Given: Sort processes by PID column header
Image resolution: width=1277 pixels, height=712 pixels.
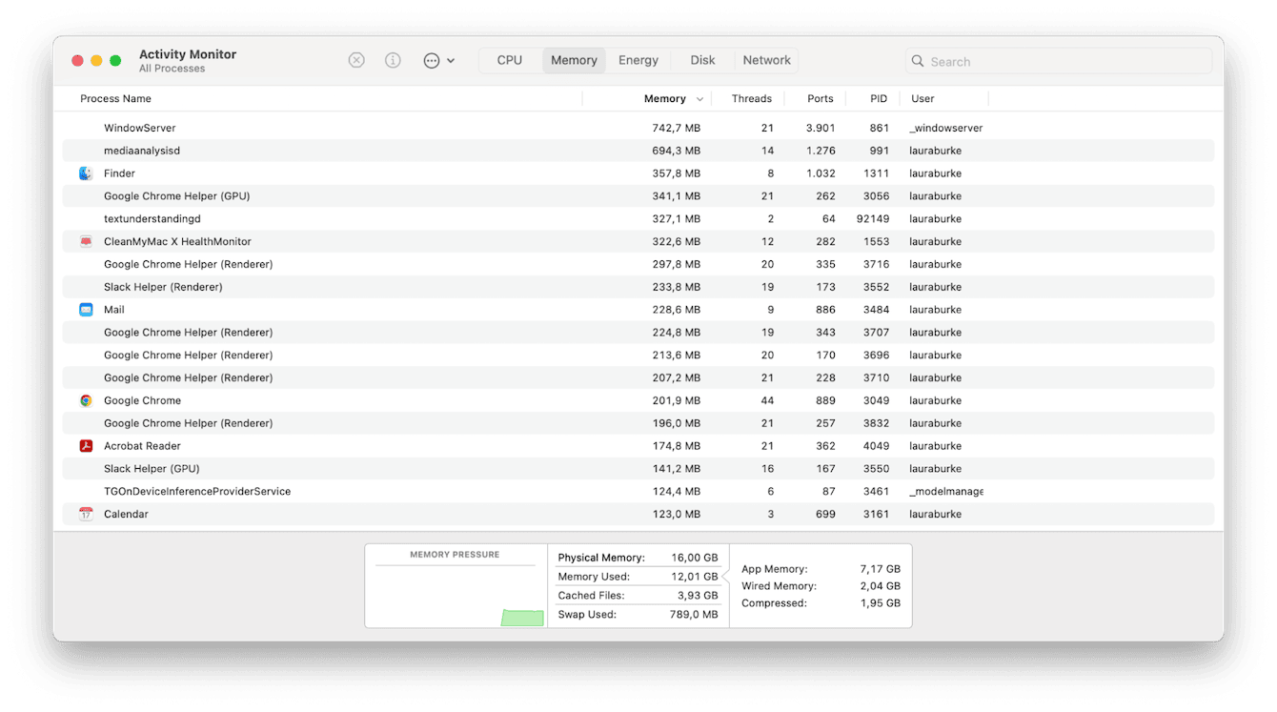Looking at the screenshot, I should coord(879,99).
